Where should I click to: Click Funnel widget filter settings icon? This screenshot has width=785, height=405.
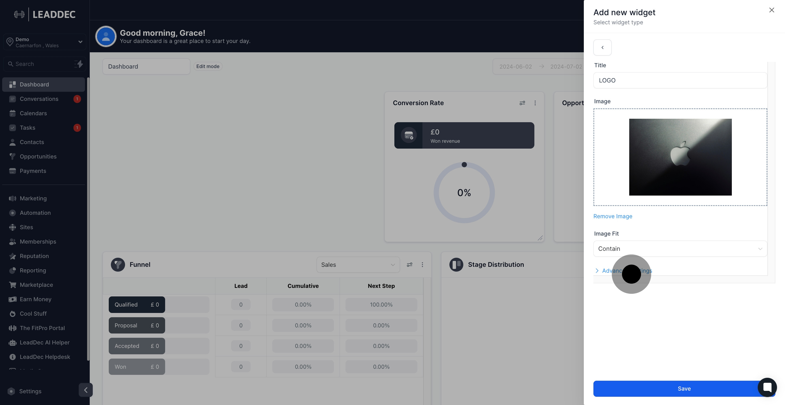[409, 265]
